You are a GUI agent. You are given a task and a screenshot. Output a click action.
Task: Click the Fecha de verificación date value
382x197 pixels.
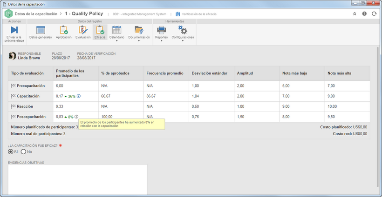tap(86, 58)
